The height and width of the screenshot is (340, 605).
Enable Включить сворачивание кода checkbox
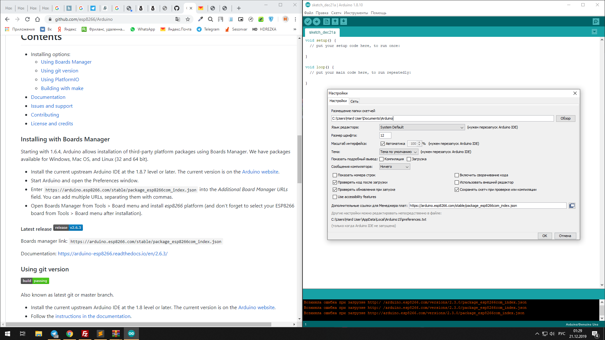[457, 175]
